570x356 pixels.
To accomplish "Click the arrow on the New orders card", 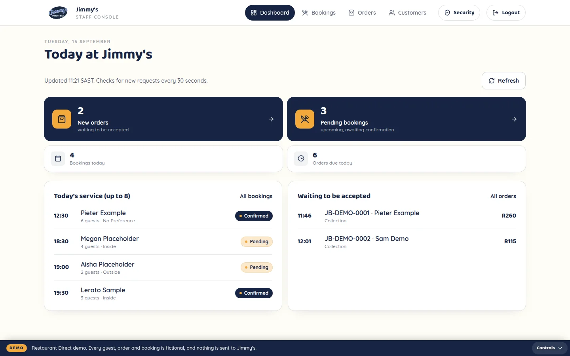I will pos(271,119).
